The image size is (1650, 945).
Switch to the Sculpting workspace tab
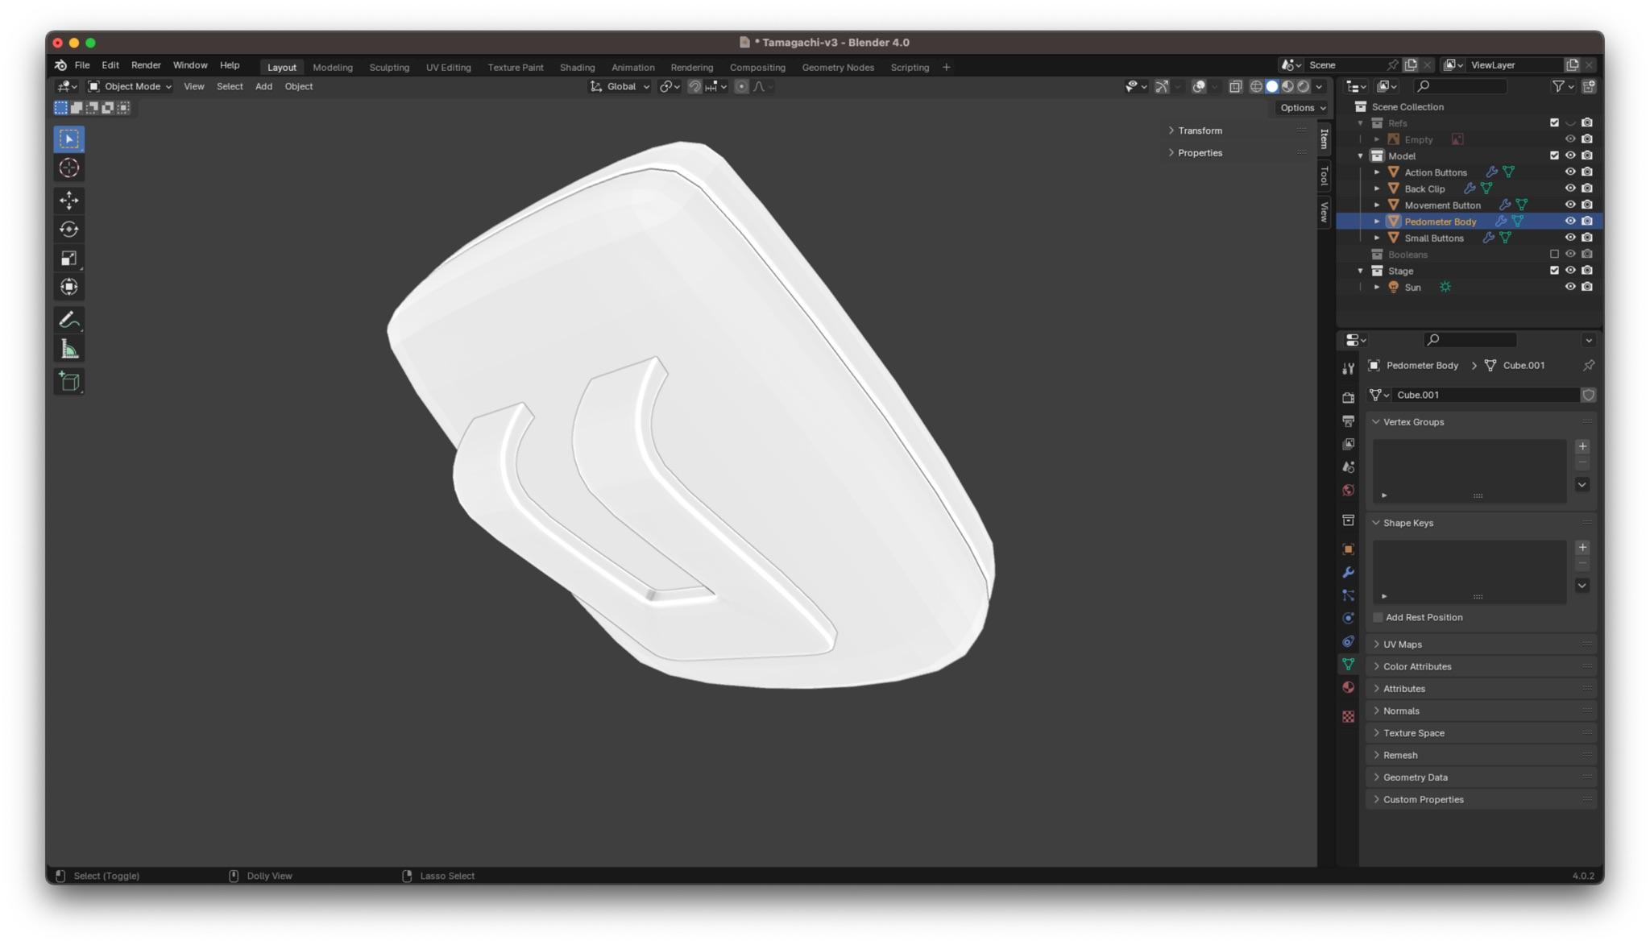point(389,68)
